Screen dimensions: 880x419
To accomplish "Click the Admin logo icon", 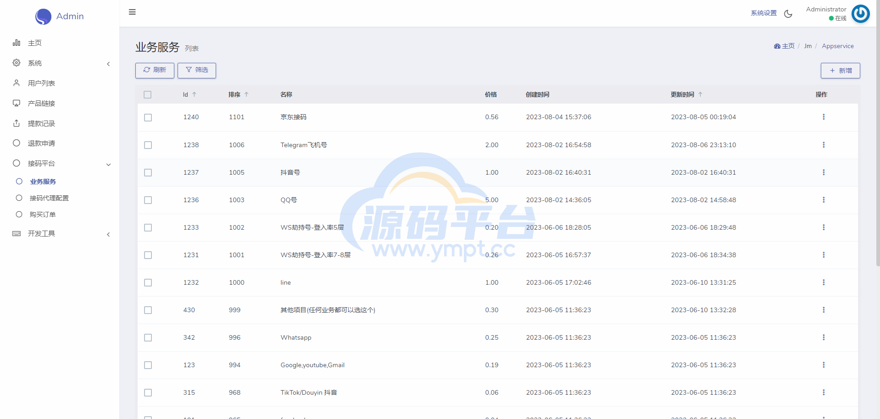I will (43, 17).
